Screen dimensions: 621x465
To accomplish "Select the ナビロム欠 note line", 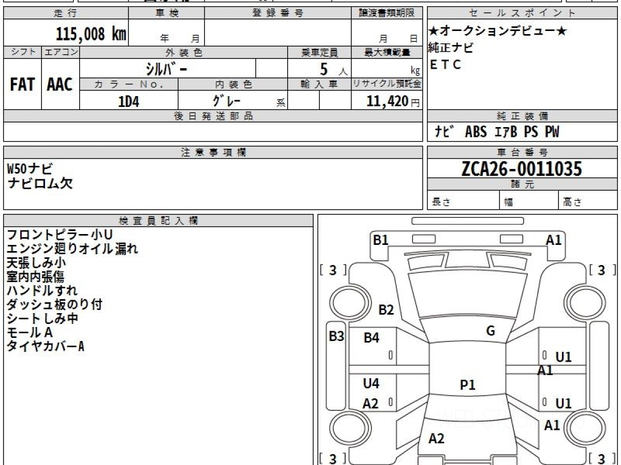I will [40, 183].
